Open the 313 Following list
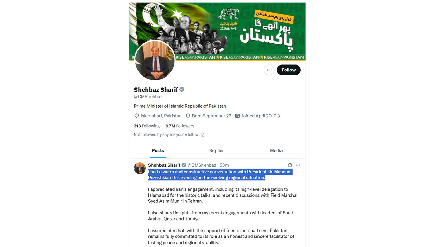Image resolution: width=440 pixels, height=247 pixels. click(147, 126)
